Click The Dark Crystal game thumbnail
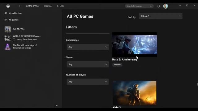Screen dimensions: 198x111 click(7, 47)
